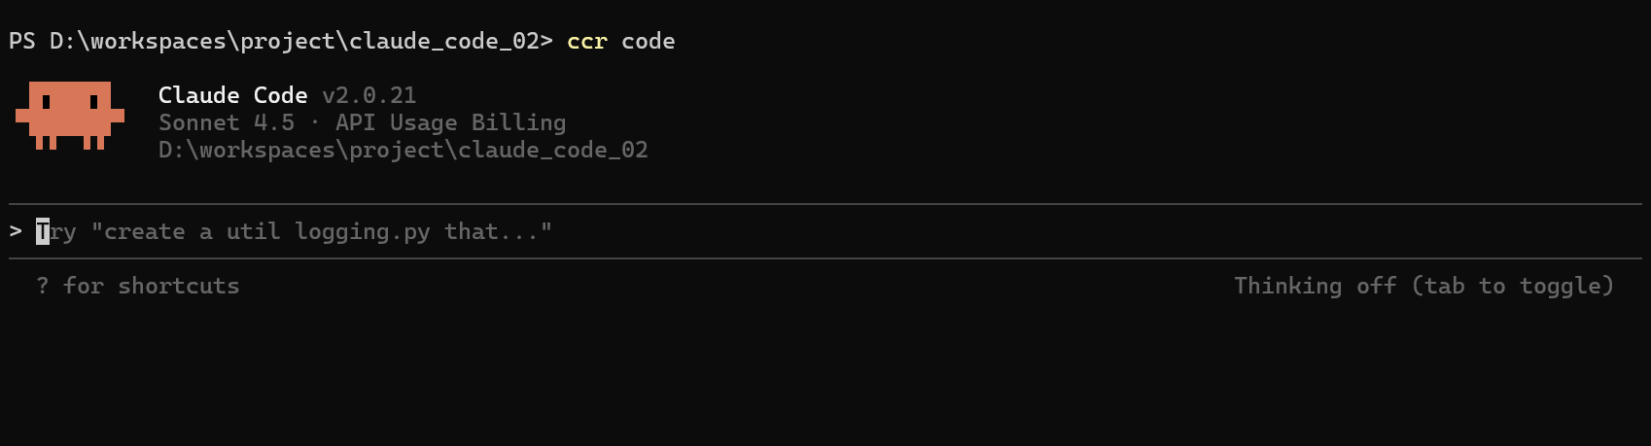Click the mascot's right eye

click(x=93, y=101)
